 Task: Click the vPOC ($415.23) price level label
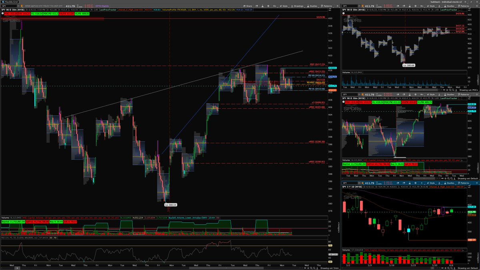[x=317, y=72]
